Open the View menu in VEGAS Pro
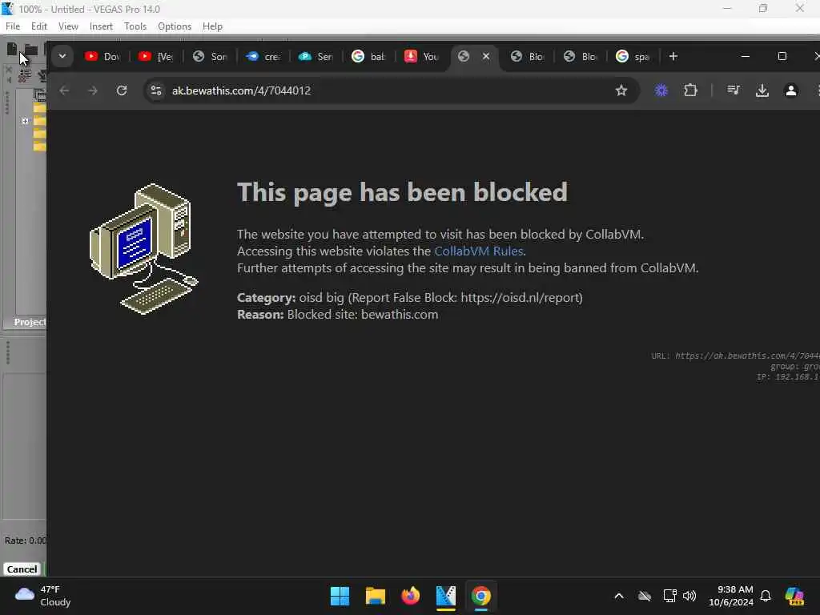Screen dimensions: 820x615 pyautogui.click(x=68, y=26)
